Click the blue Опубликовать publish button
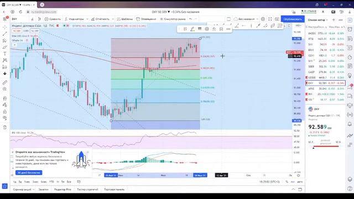Image resolution: width=354 pixels, height=199 pixels. click(293, 19)
